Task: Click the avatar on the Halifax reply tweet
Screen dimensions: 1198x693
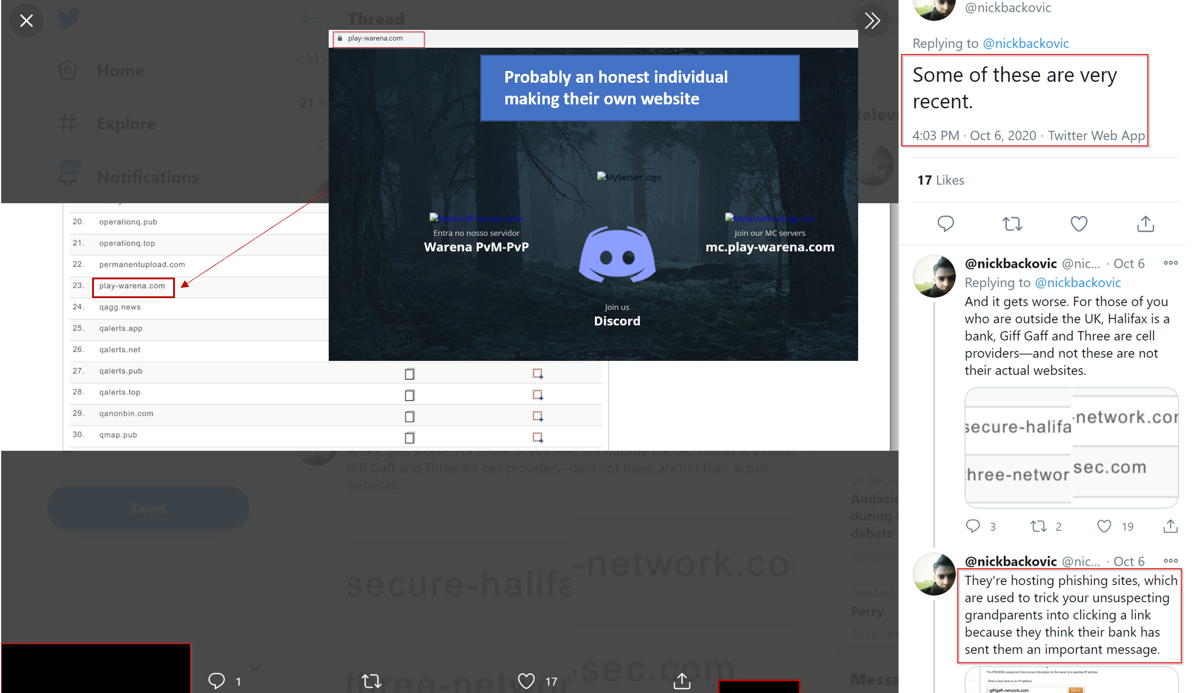Action: 934,276
